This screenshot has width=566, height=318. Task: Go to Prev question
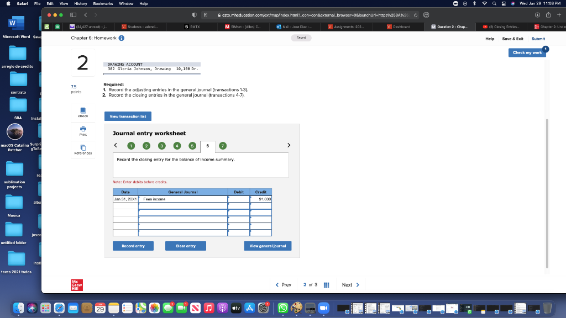pyautogui.click(x=284, y=285)
